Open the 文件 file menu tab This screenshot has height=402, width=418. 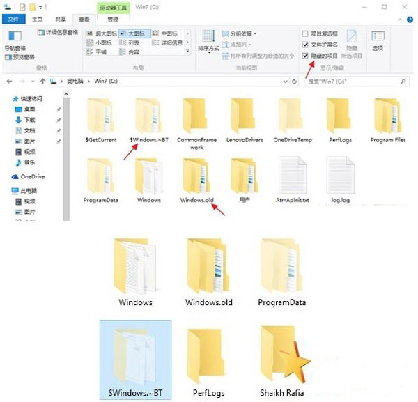12,20
